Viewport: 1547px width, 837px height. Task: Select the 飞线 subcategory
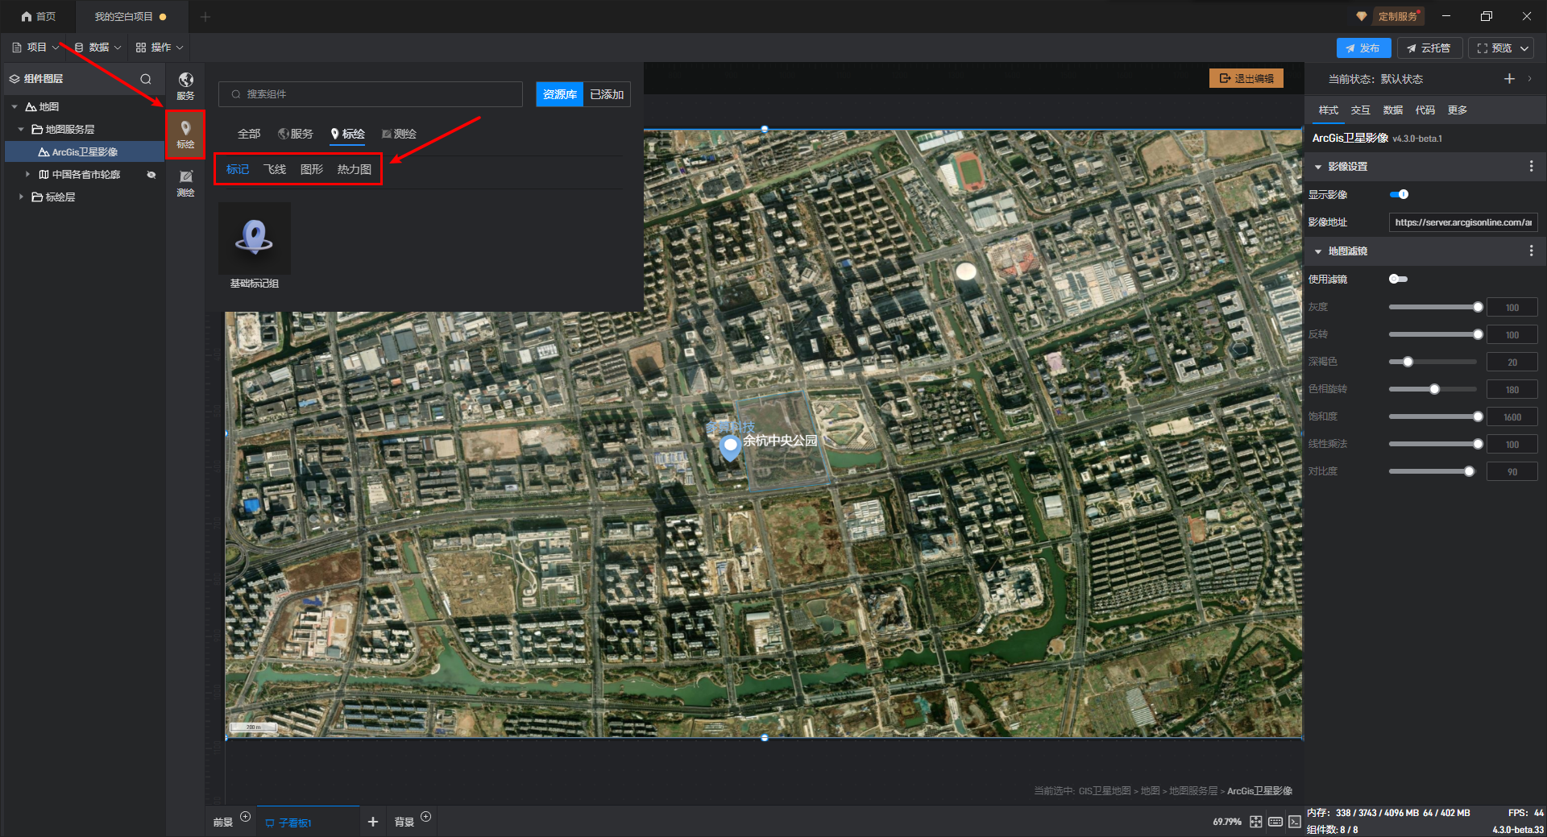coord(275,169)
